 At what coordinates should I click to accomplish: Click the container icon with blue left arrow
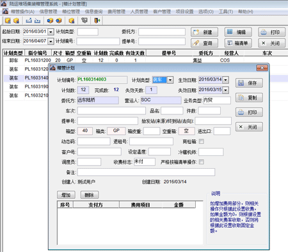tap(59, 20)
